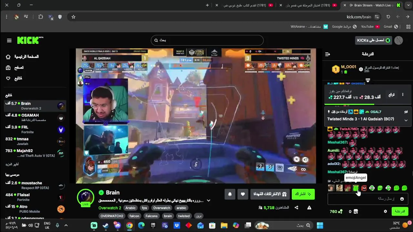413x232 pixels.
Task: Open the KICKs shop icon
Action: point(356,212)
